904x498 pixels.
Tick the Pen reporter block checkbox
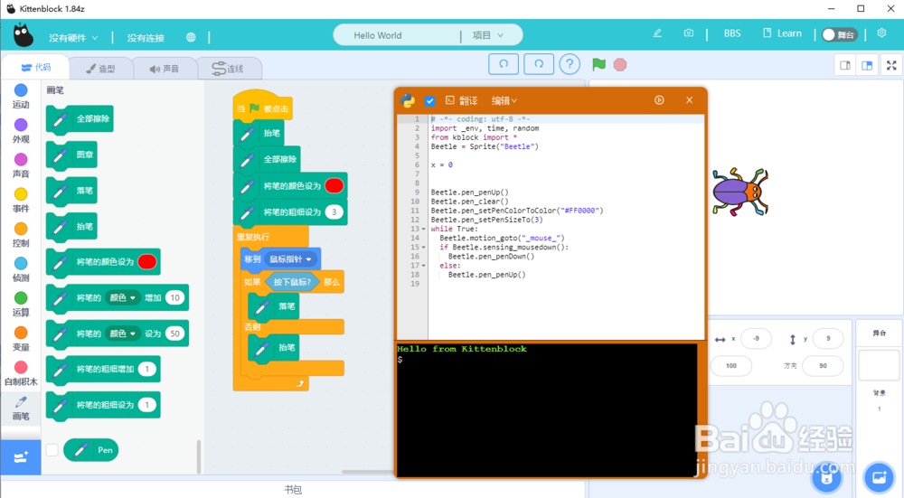[x=52, y=450]
